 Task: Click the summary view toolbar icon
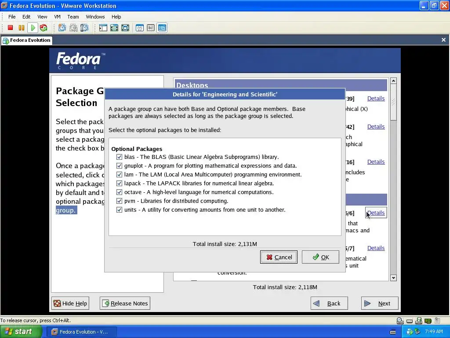click(151, 28)
